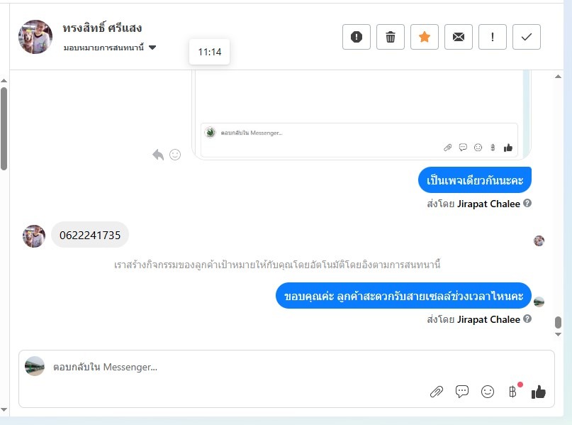Flag conversation as priority with the exclamation mark button
Image resolution: width=572 pixels, height=425 pixels.
coord(493,37)
